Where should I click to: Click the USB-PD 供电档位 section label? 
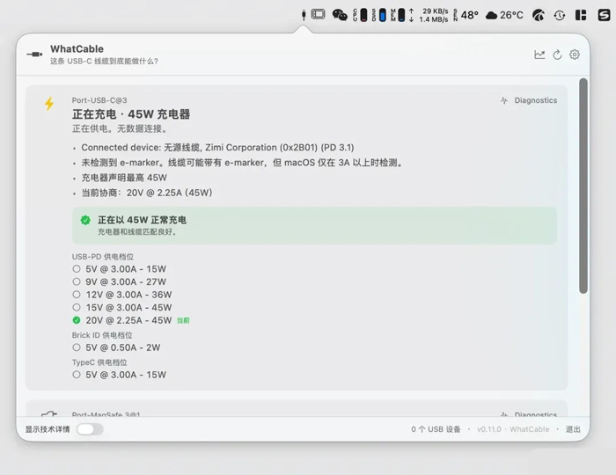point(103,257)
